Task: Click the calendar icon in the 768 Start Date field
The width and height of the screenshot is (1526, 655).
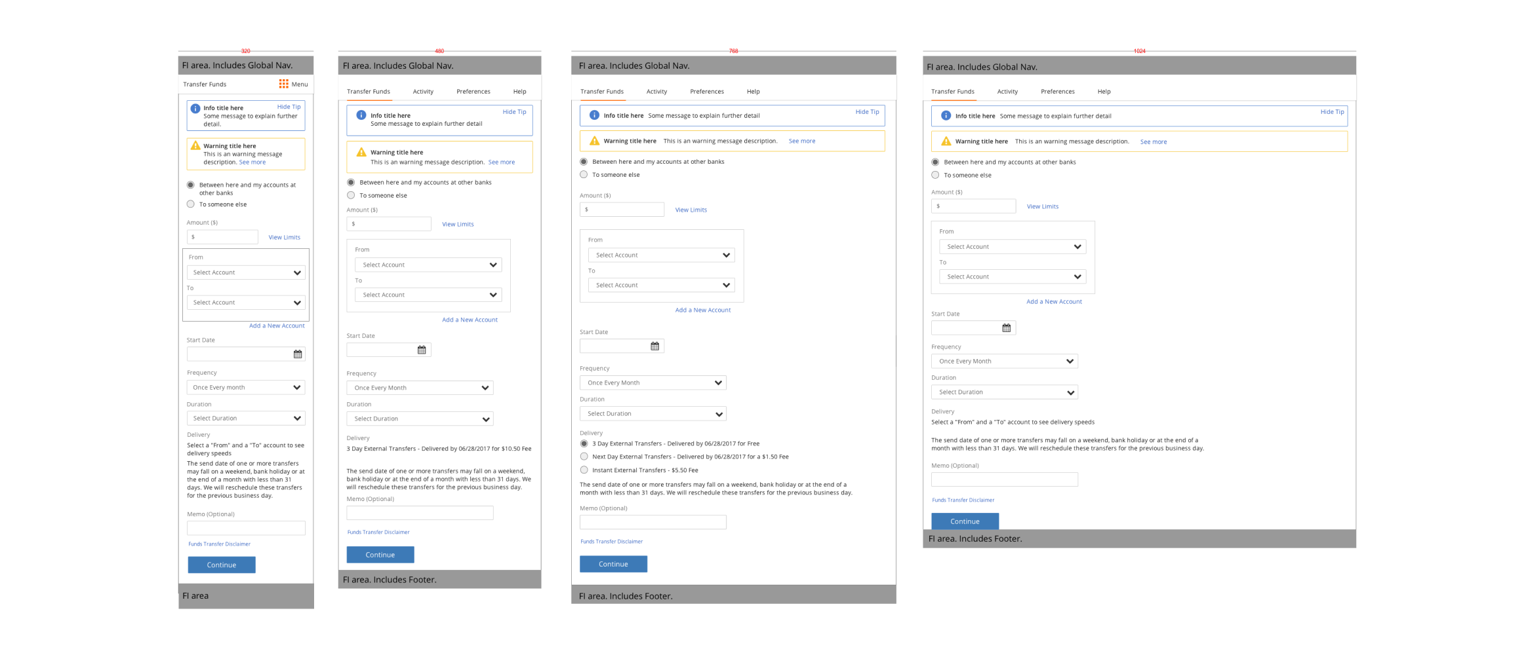Action: click(x=654, y=345)
